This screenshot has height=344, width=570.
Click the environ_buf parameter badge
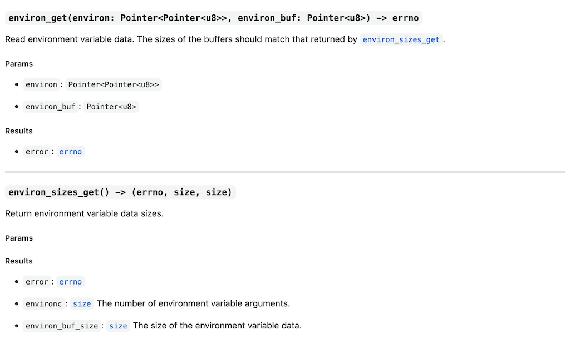click(x=51, y=106)
